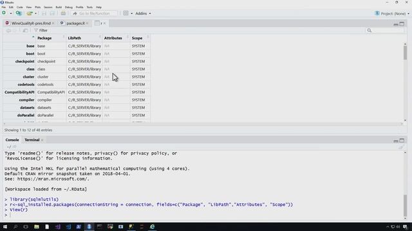Click the Filter button in data viewer

click(x=41, y=30)
